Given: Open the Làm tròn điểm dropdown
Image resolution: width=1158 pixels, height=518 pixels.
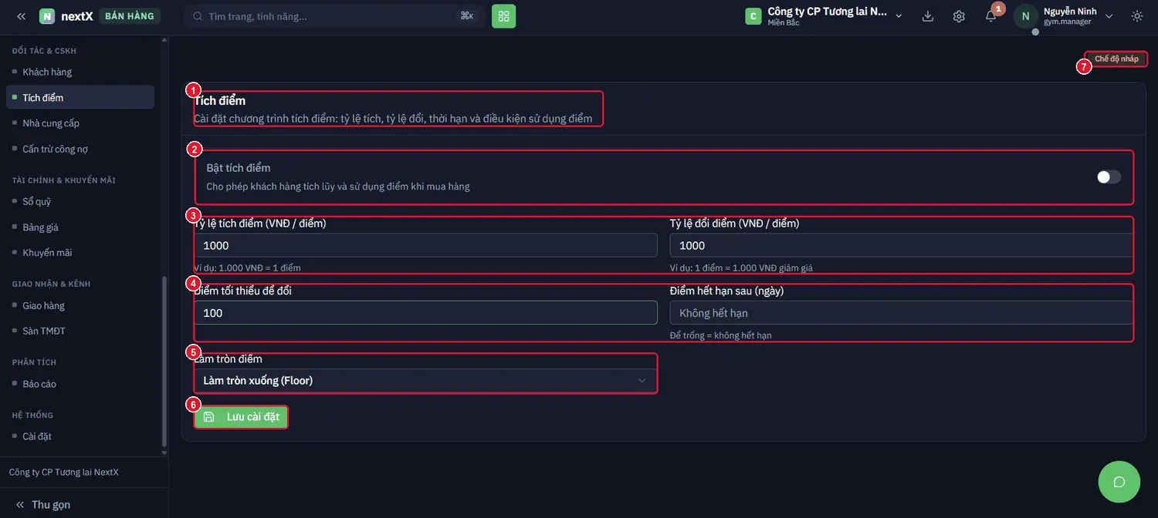Looking at the screenshot, I should [425, 380].
